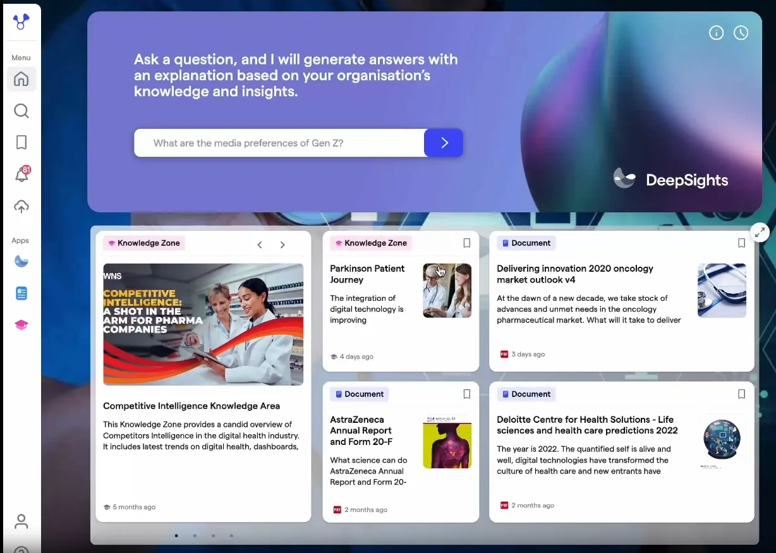Open the AstraZeneca report cover thumbnail

tap(447, 441)
